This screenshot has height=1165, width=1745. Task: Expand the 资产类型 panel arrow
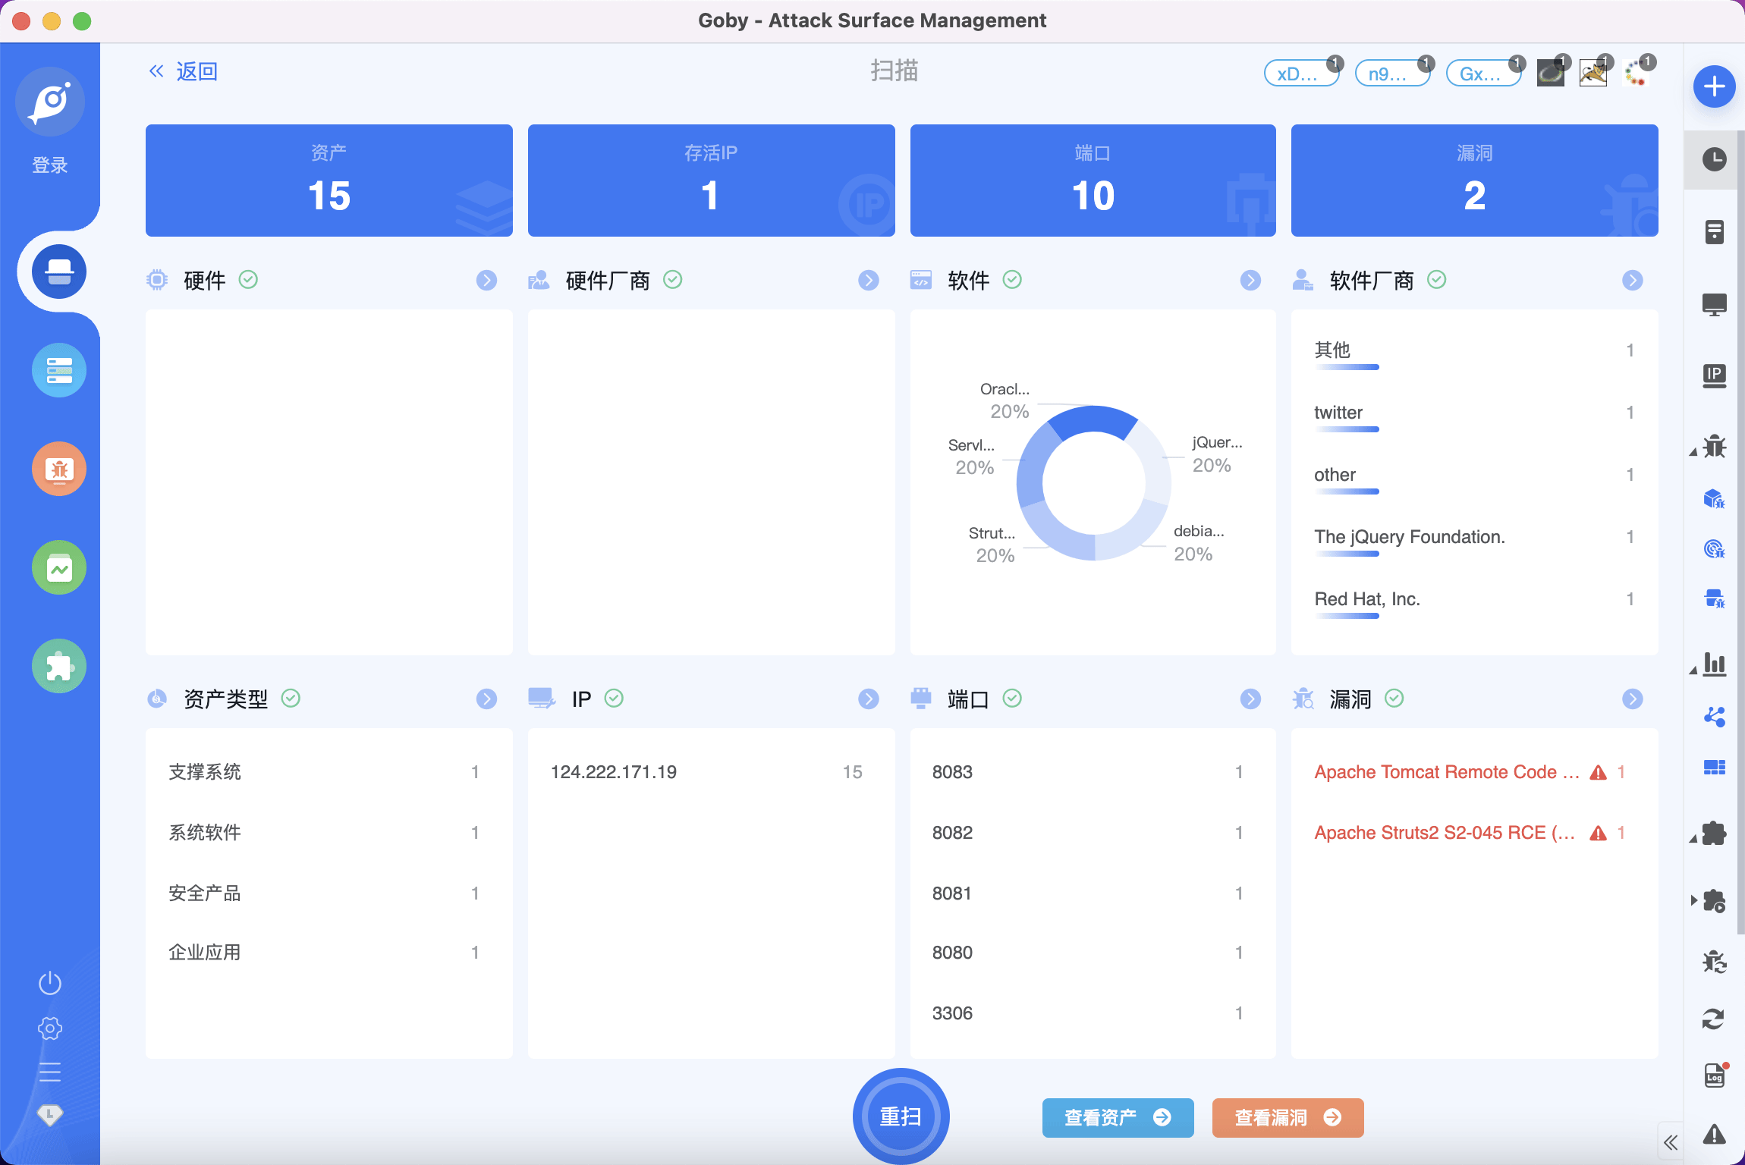point(486,699)
